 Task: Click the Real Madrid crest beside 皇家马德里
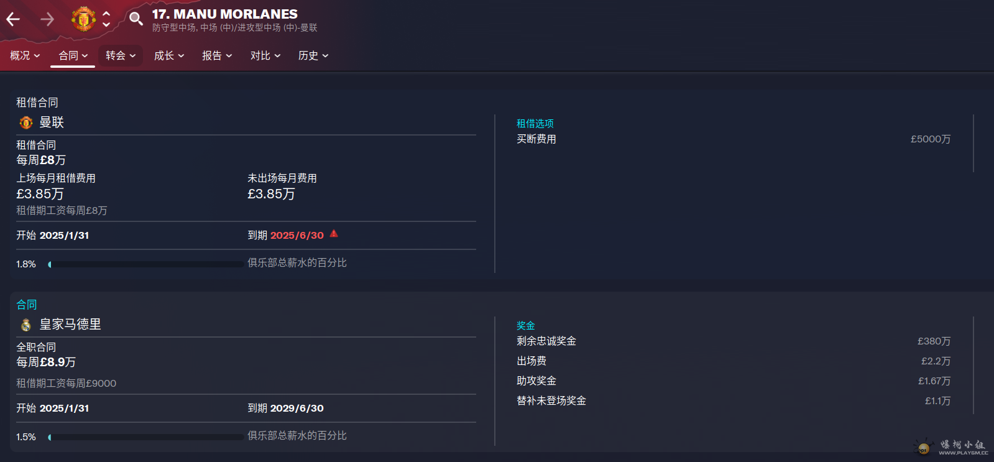[26, 325]
